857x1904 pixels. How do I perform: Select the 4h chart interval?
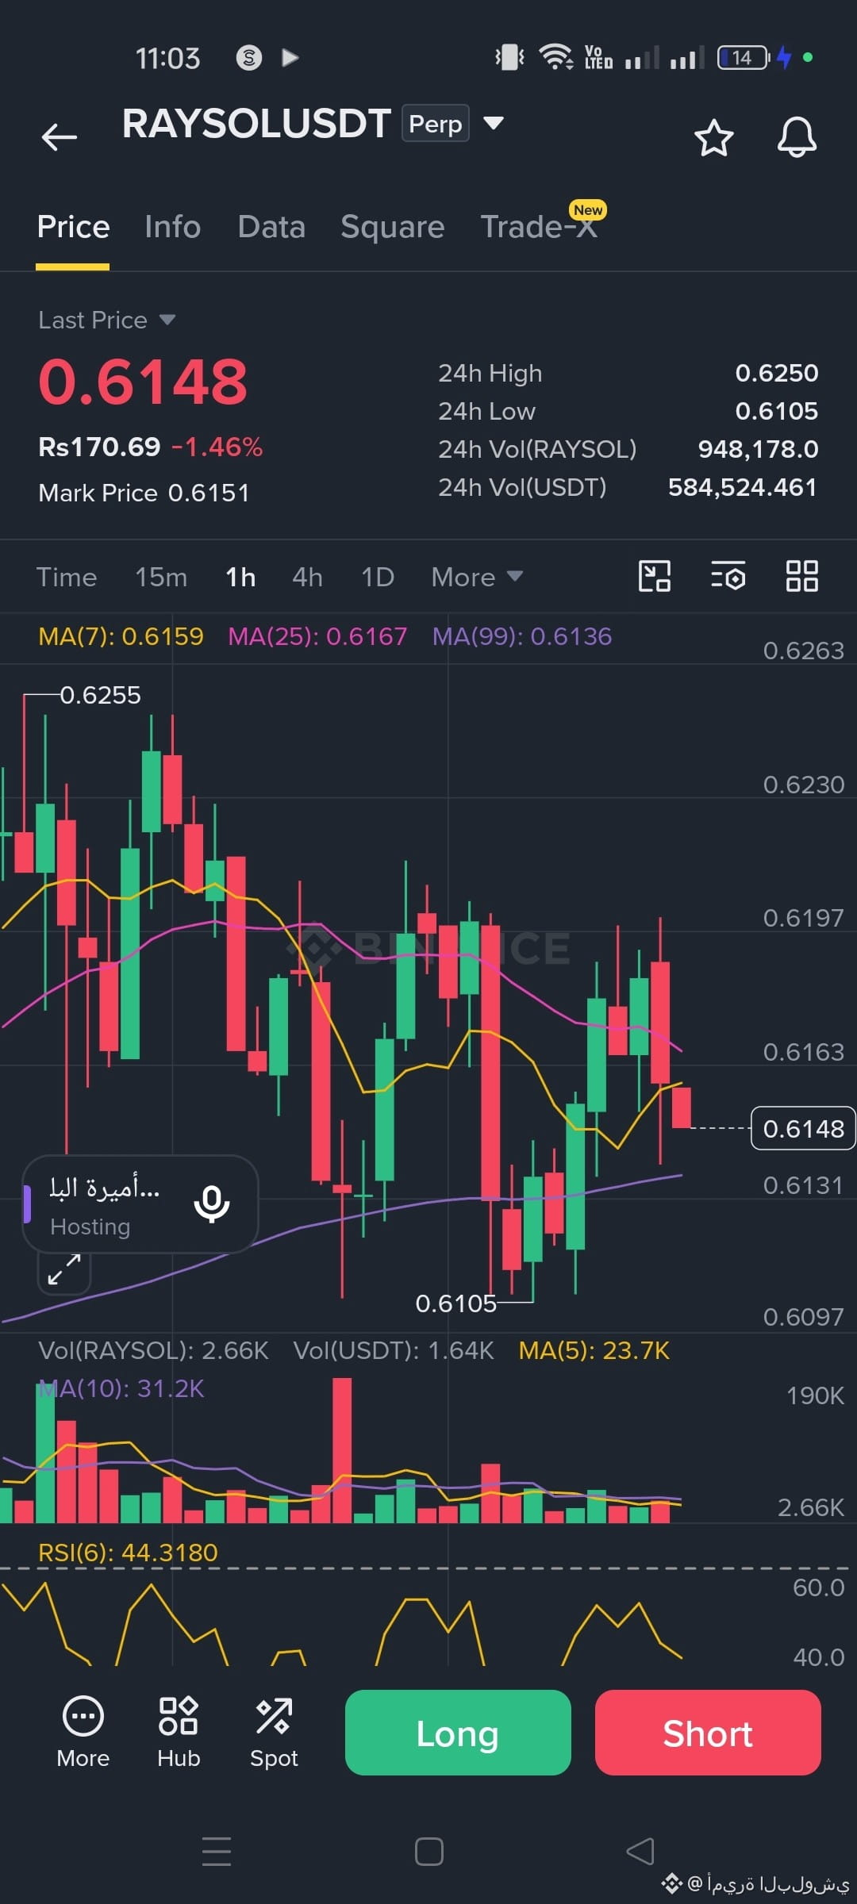point(307,577)
